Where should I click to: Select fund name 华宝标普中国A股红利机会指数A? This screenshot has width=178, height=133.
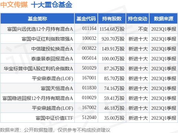click(x=38, y=69)
